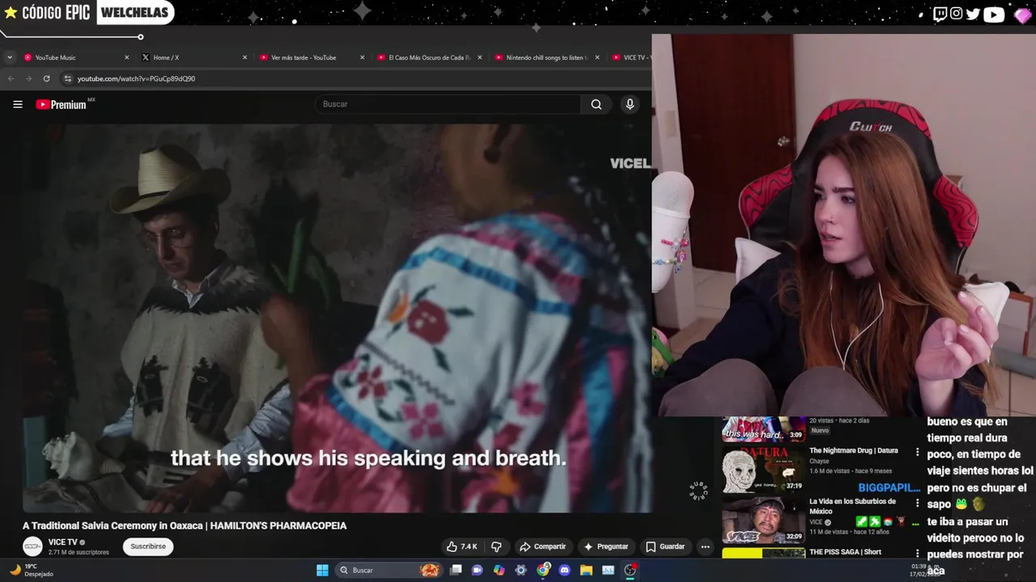Switch to the Home / X tab
The width and height of the screenshot is (1036, 582).
coord(194,57)
